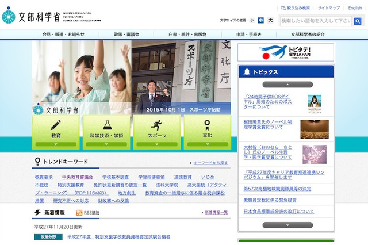Open the 文部科学省の紹介 menu
Screen dimensions: 368x245
click(308, 35)
